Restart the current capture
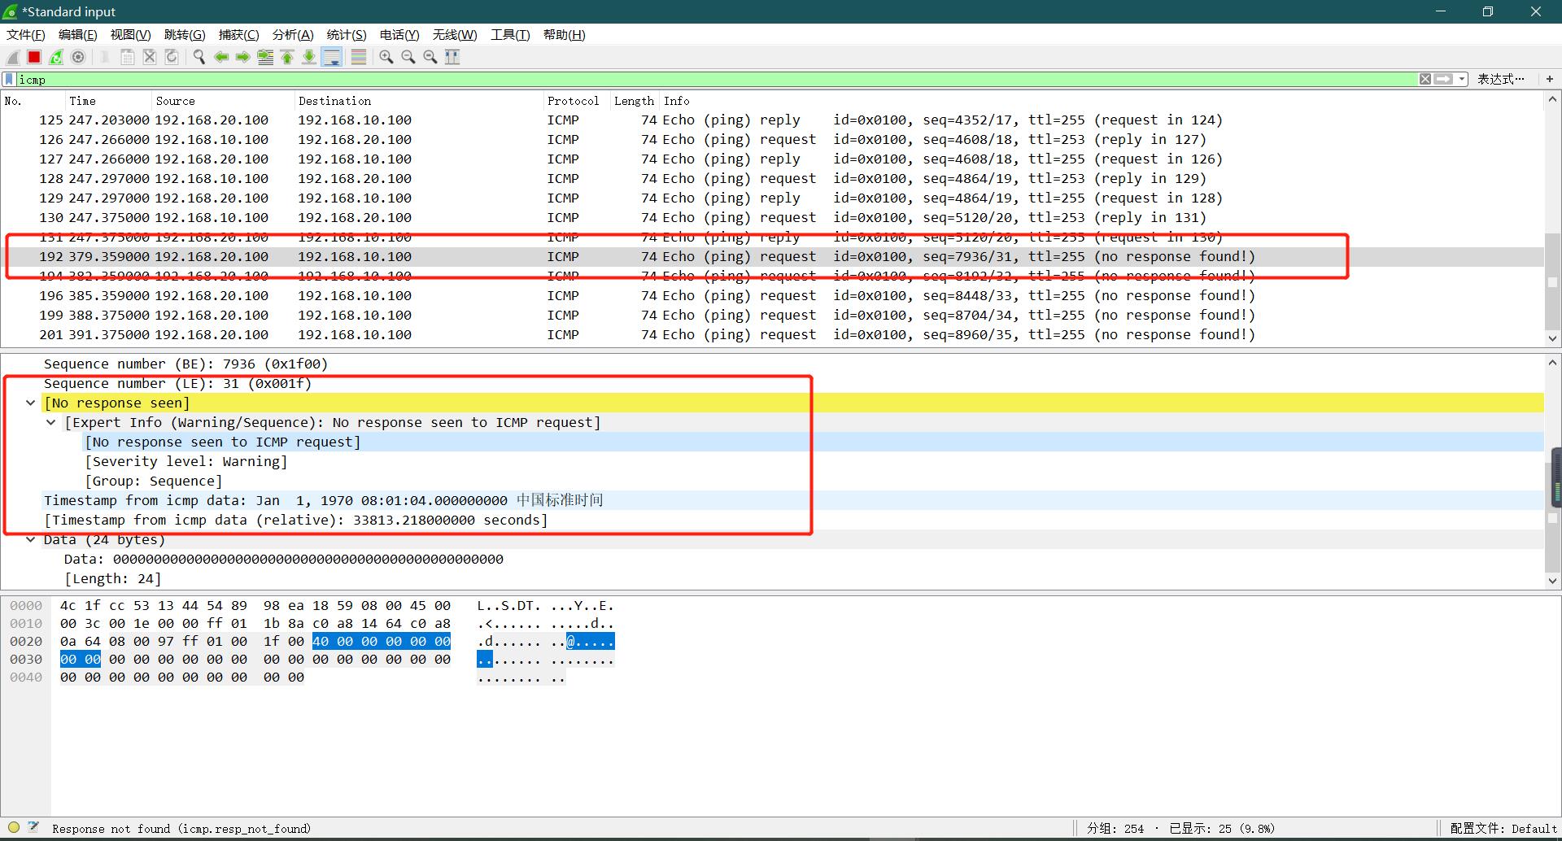 (x=56, y=57)
